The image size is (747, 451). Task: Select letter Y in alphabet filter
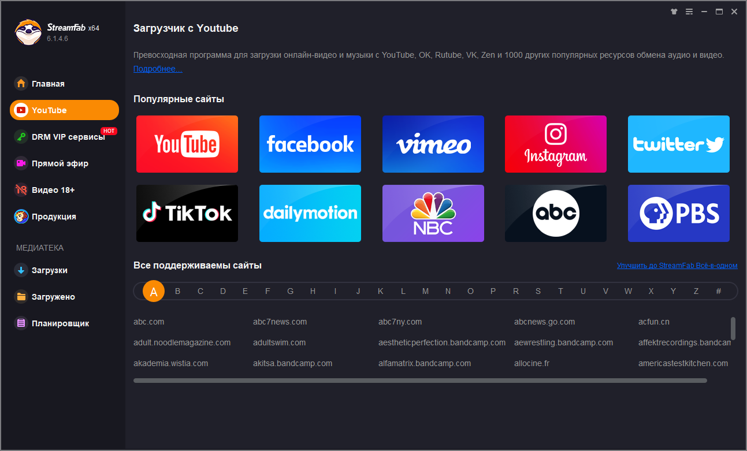[x=673, y=291]
